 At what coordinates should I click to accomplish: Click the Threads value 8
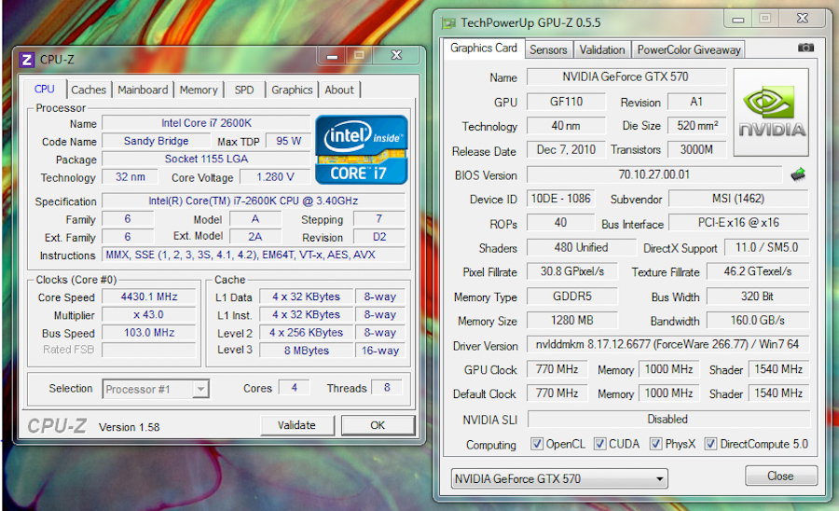(386, 387)
